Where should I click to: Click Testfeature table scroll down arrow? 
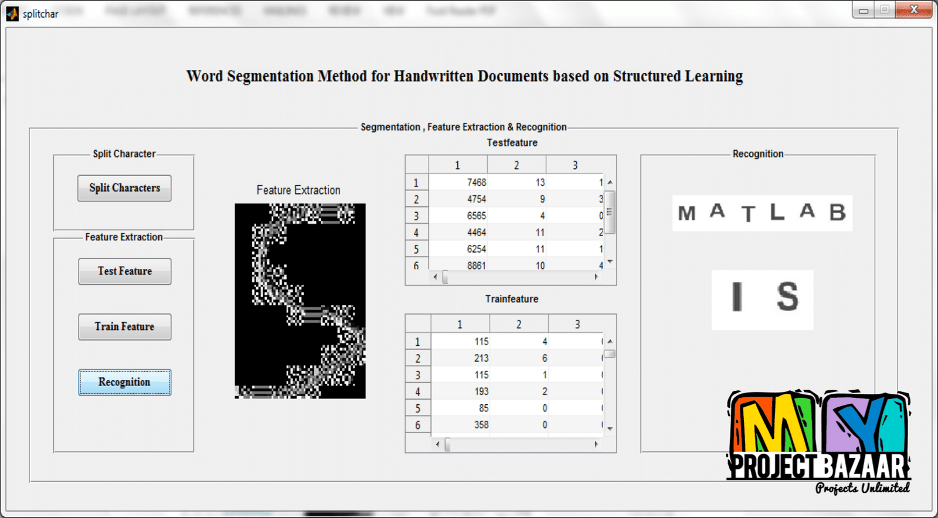click(610, 261)
